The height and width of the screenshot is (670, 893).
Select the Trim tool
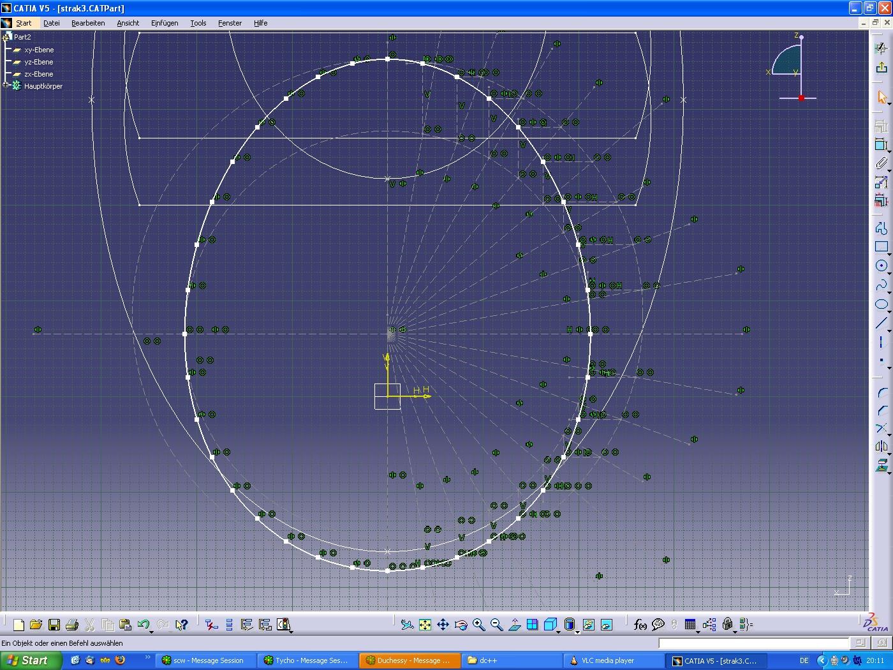(x=882, y=428)
